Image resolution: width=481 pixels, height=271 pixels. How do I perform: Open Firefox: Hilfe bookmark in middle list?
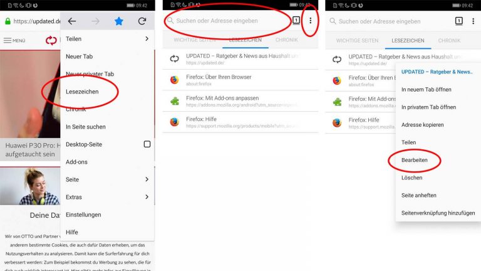240,122
